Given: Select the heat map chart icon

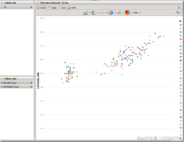Looking at the screenshot, I should tap(127, 13).
